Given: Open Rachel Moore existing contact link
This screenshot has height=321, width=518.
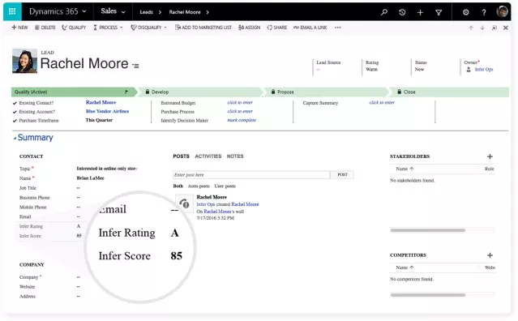Looking at the screenshot, I should (101, 102).
